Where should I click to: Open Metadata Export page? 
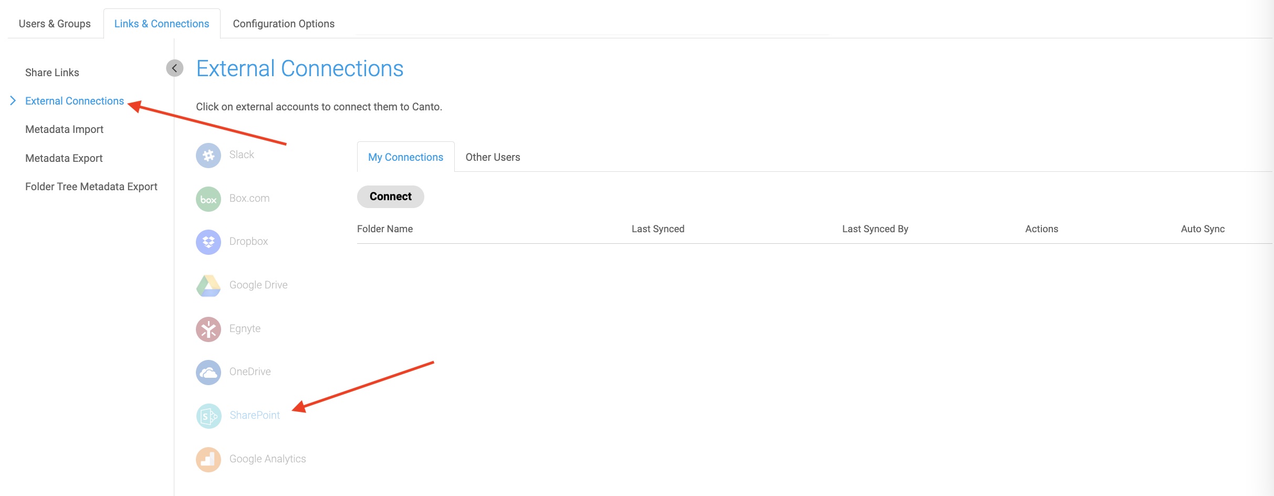(x=64, y=158)
